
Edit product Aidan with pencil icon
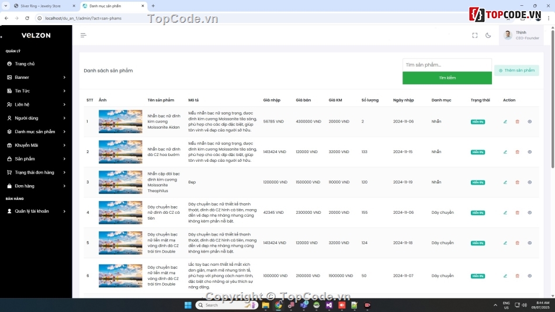(505, 122)
